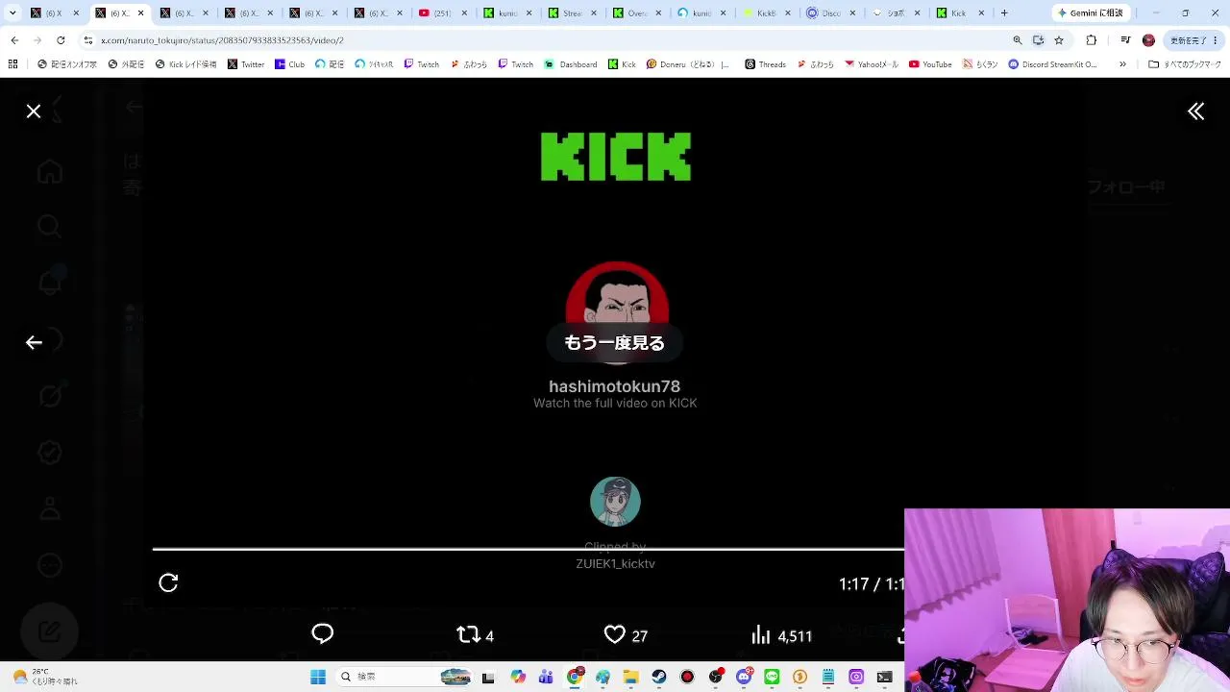Click the clipper's teal avatar
Screen dimensions: 1230x692
pyautogui.click(x=615, y=502)
